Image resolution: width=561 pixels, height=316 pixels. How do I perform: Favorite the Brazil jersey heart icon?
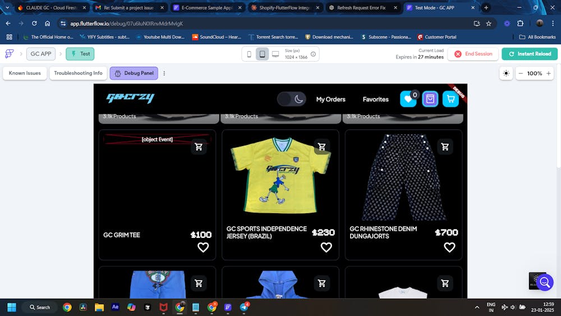point(327,248)
